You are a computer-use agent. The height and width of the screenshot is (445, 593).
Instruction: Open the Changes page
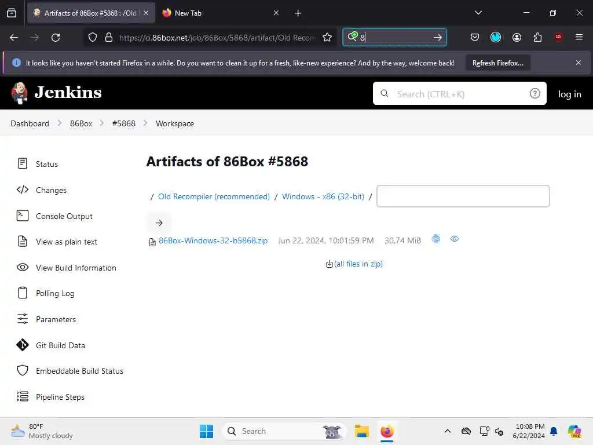pos(42,190)
